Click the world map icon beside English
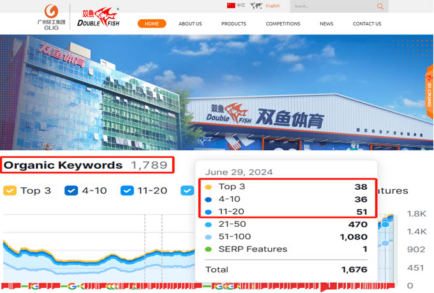Viewport: 434px width, 293px height. pyautogui.click(x=256, y=6)
